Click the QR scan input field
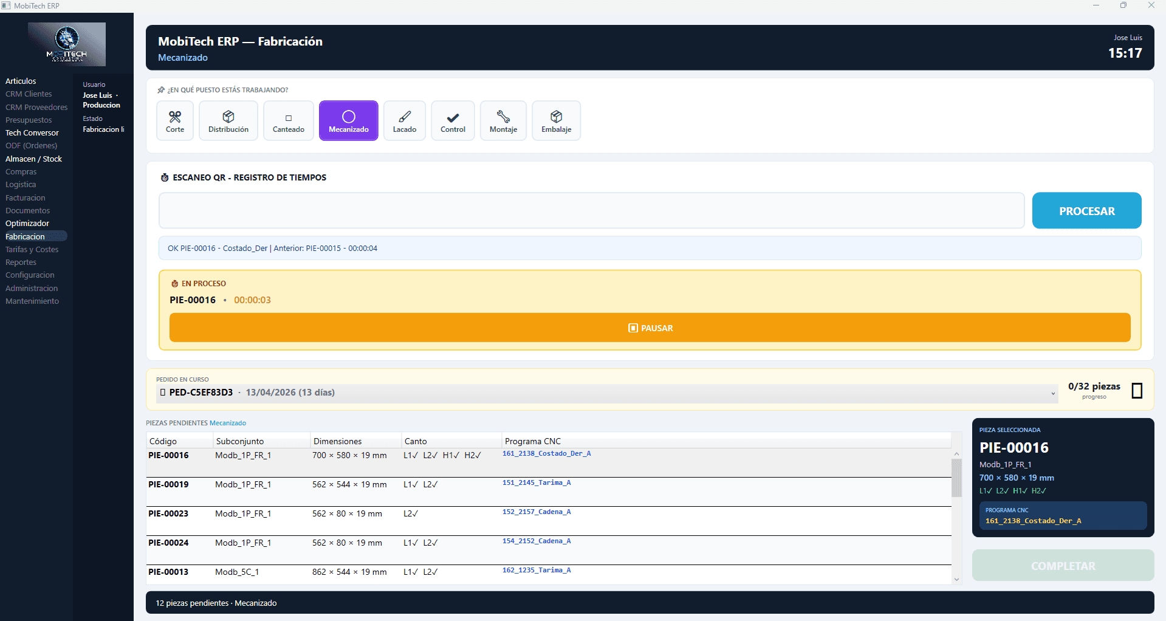The image size is (1166, 621). pos(591,211)
